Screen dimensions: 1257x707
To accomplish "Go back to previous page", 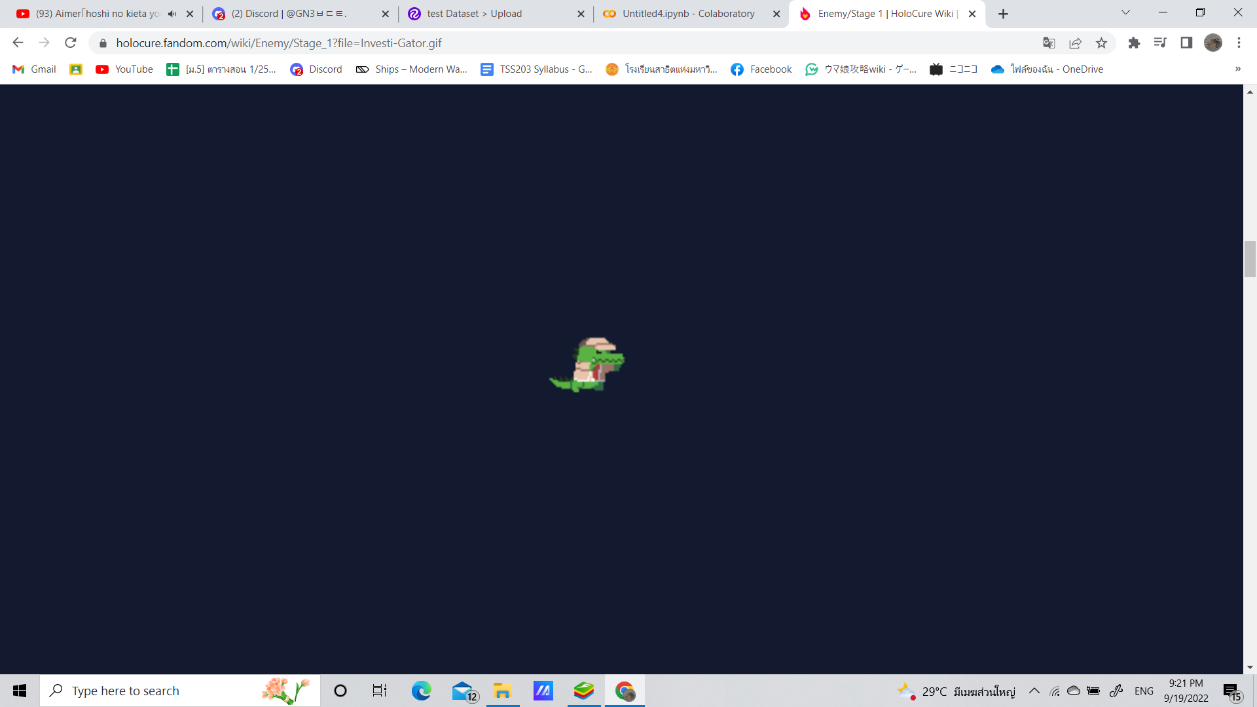I will [18, 43].
